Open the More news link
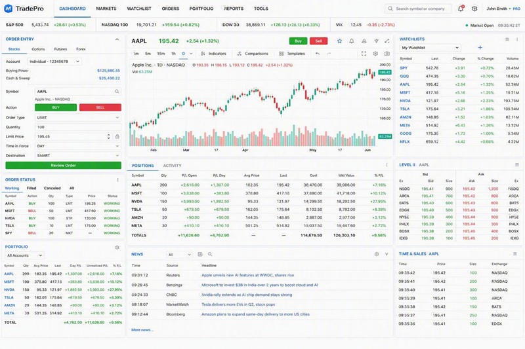The width and height of the screenshot is (525, 349). point(142,330)
